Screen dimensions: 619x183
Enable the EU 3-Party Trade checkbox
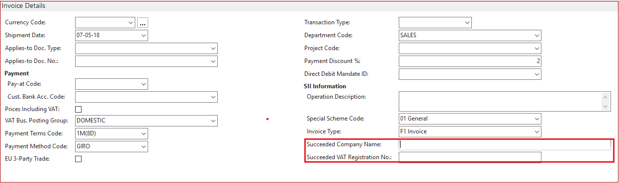click(x=78, y=159)
